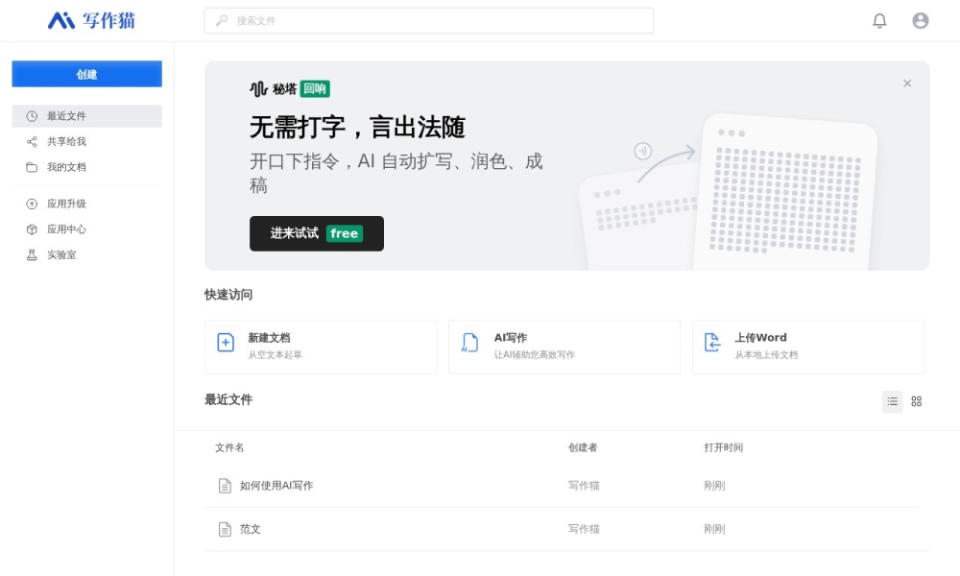
Task: Click the 快速访问 section heading
Action: (228, 295)
